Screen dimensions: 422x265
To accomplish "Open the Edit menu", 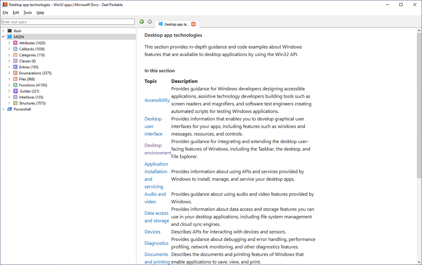I will coord(16,13).
